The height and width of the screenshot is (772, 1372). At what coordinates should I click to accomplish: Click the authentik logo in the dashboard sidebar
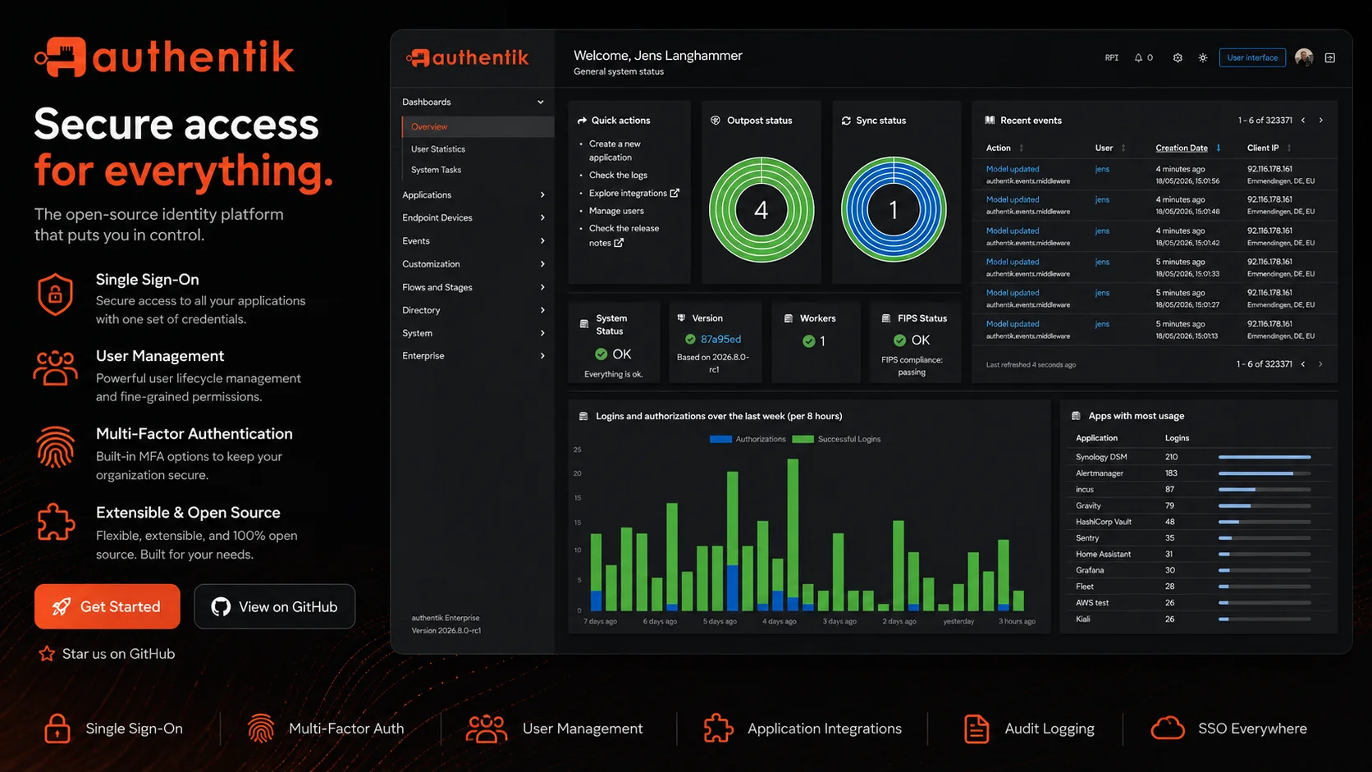point(468,57)
